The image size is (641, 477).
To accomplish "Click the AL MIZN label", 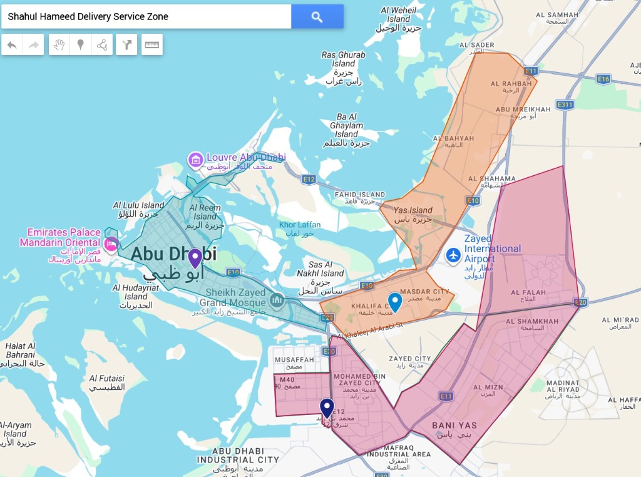I will pyautogui.click(x=488, y=387).
